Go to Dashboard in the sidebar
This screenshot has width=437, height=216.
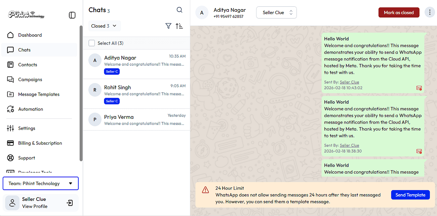point(30,35)
